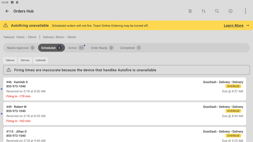Go back using the arrow icon
253x142 pixels.
click(x=7, y=11)
